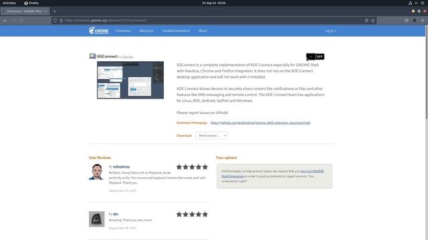
Task: Close the GSConnect browser tab
Action: pyautogui.click(x=46, y=11)
